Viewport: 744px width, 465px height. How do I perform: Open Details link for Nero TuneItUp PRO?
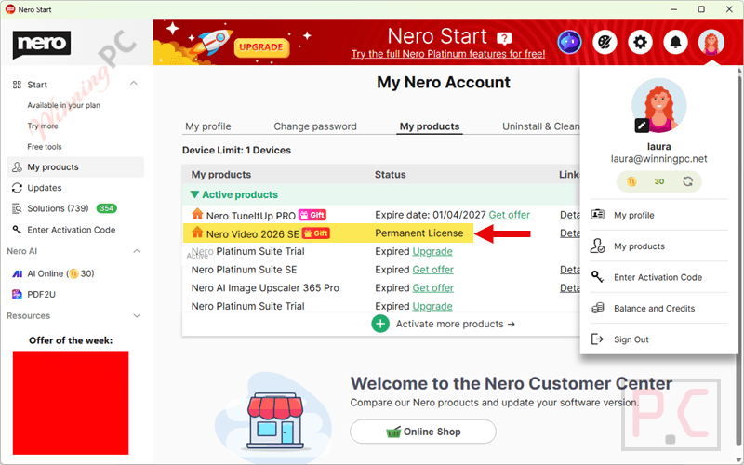click(569, 215)
